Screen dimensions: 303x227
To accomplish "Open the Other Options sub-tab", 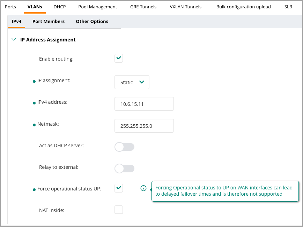I will 92,21.
